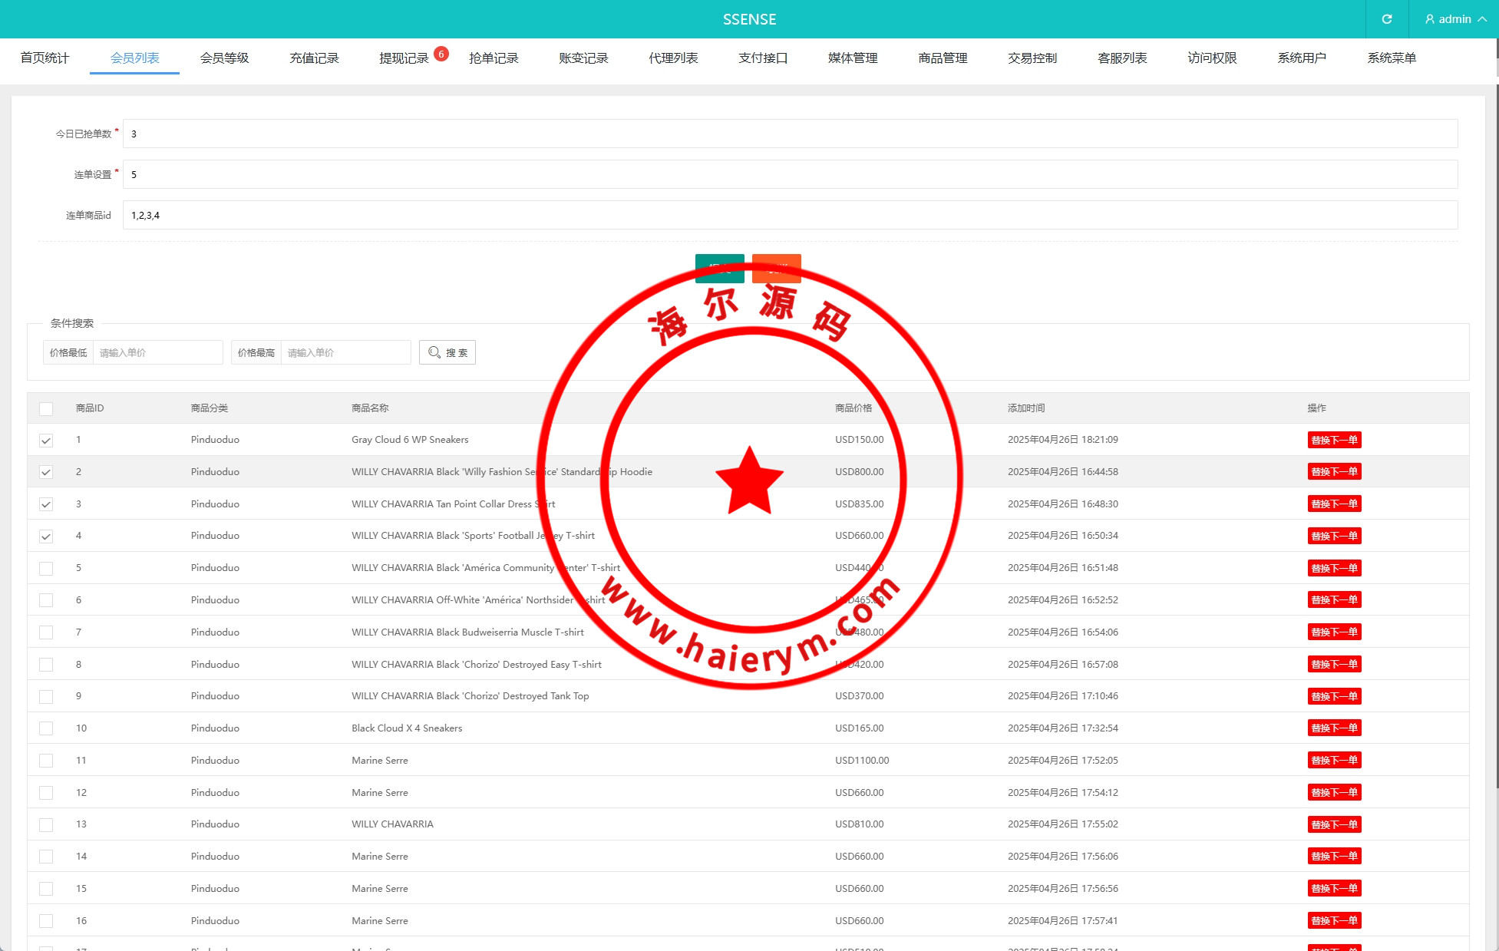The image size is (1499, 951).
Task: Open the 抢单记录 tab
Action: [x=494, y=58]
